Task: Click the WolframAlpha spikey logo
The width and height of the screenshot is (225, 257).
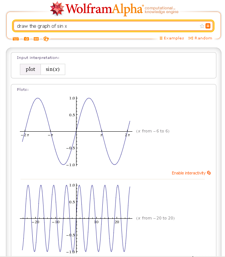Action: click(57, 9)
